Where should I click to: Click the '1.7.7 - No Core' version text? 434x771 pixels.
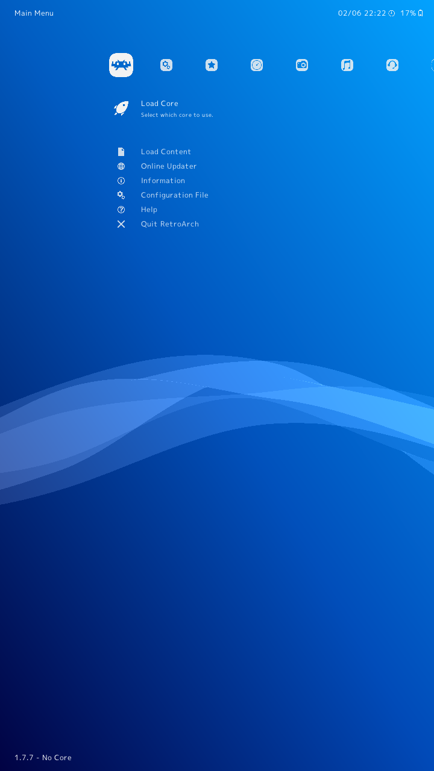click(x=43, y=758)
